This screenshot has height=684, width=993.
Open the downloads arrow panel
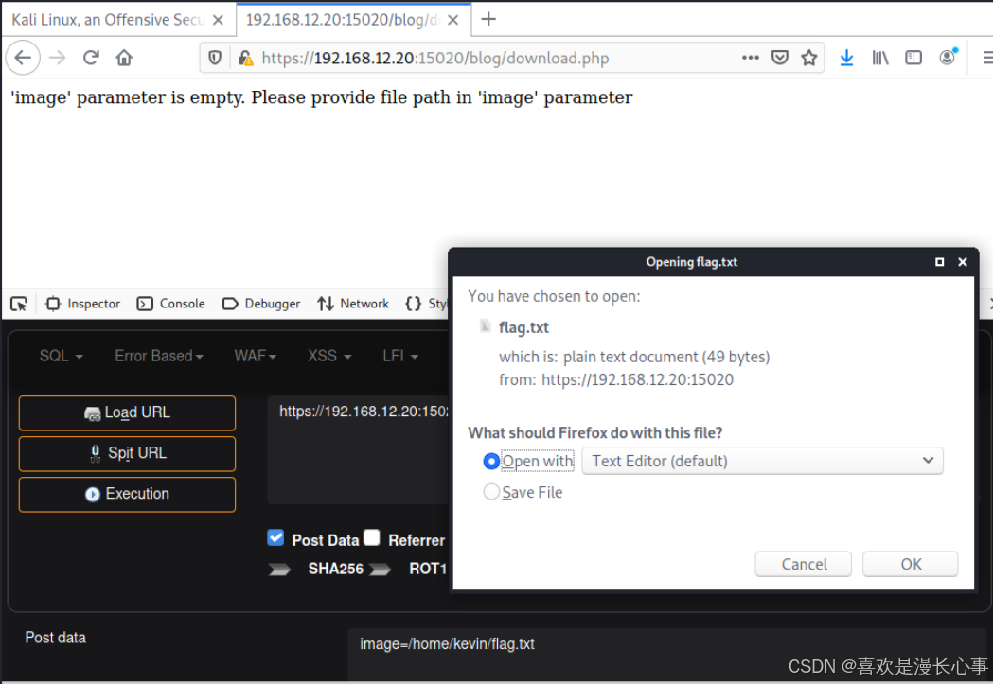click(846, 58)
